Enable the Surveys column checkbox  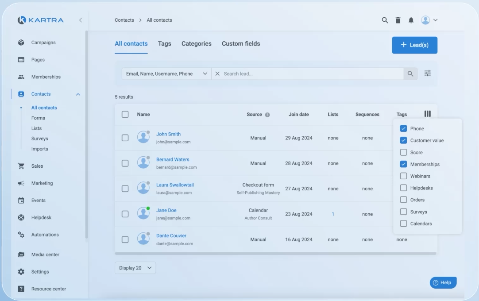pyautogui.click(x=403, y=212)
